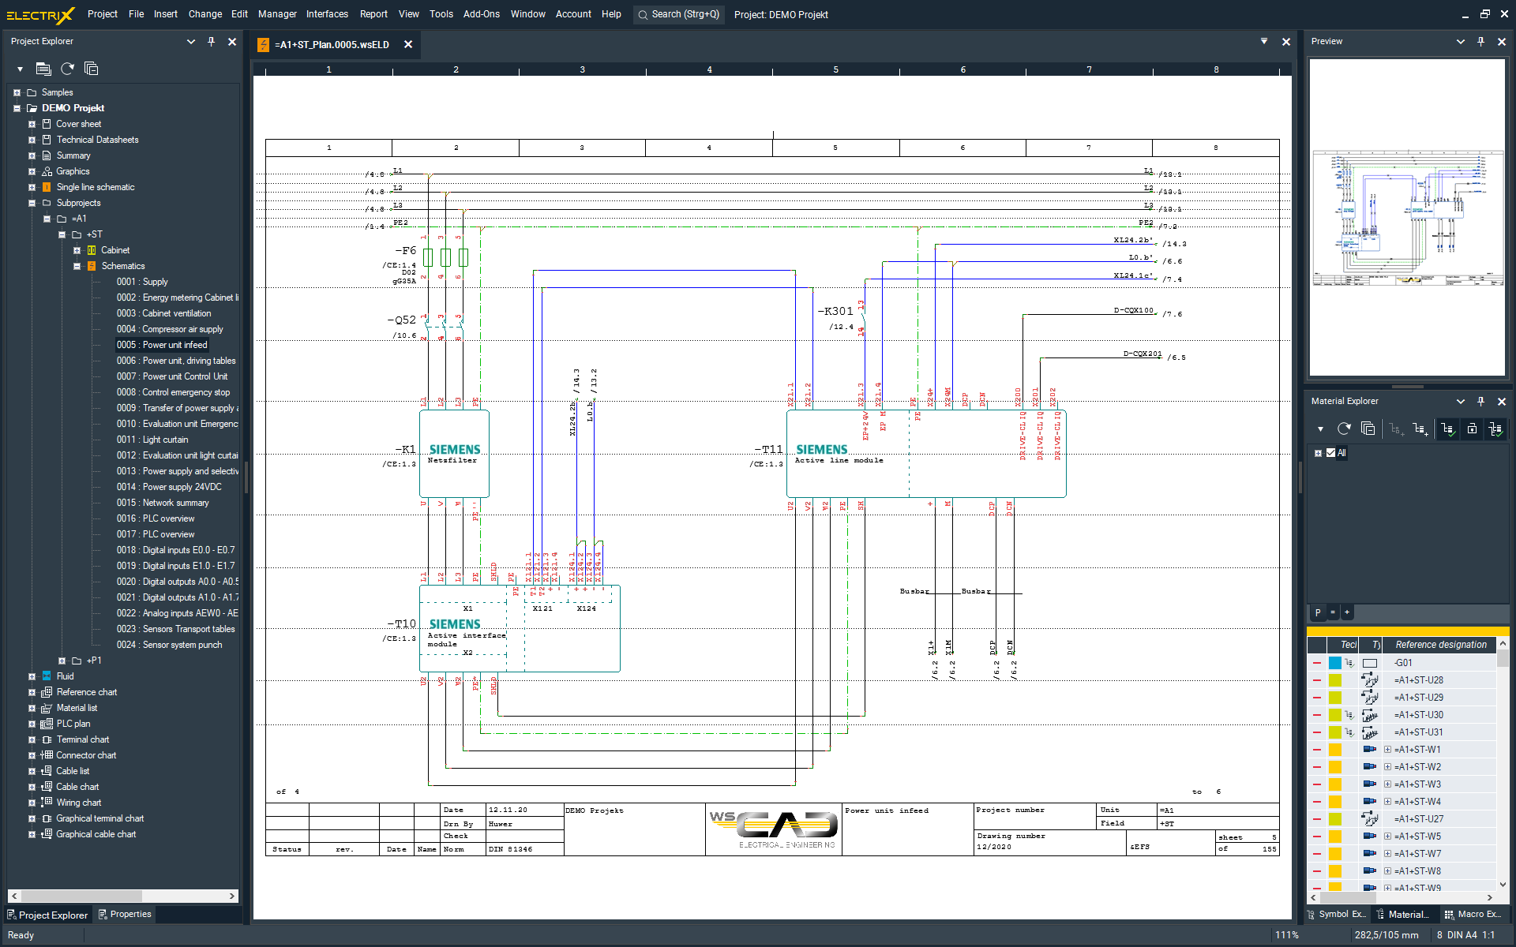
Task: Select the =A1+ST-W3 material row
Action: click(x=1419, y=784)
